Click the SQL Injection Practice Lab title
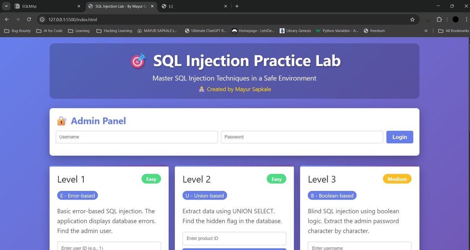470x250 pixels. (247, 61)
